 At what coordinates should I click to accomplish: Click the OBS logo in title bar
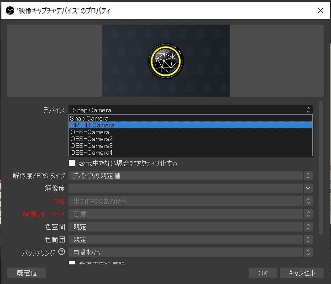point(10,11)
